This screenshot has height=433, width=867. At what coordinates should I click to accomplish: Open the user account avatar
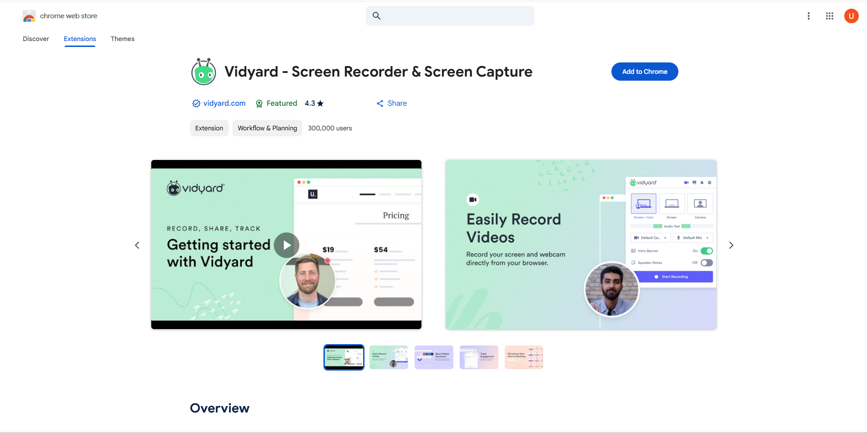pyautogui.click(x=851, y=16)
